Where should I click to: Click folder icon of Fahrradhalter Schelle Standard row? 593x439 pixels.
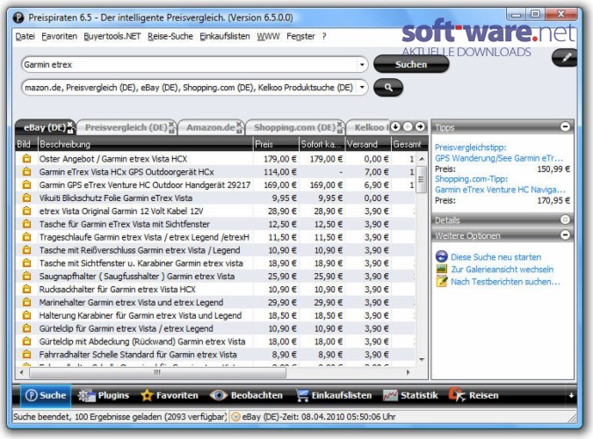pos(26,355)
